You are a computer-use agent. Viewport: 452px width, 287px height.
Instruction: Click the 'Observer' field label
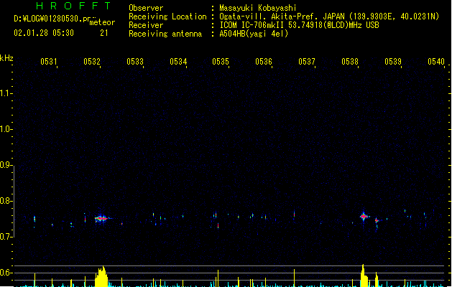click(146, 8)
